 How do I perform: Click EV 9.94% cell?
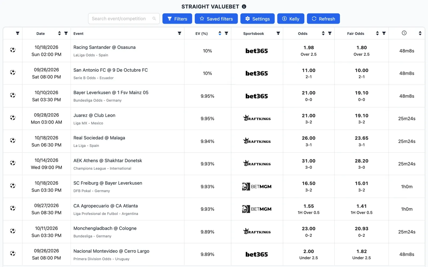208,141
